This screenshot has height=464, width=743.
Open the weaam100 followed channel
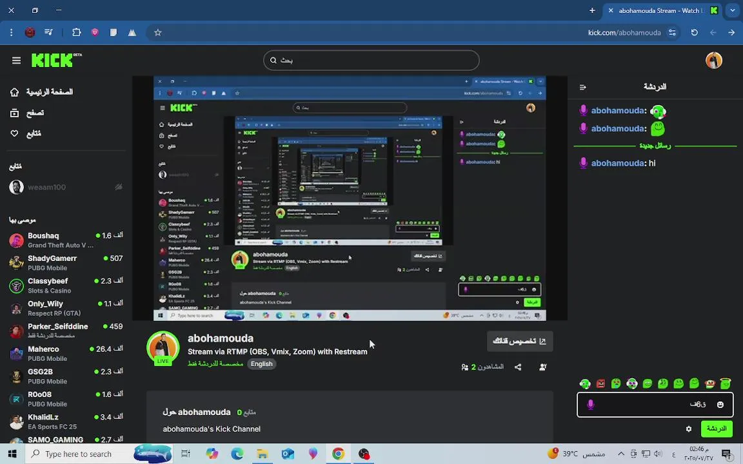click(x=65, y=187)
